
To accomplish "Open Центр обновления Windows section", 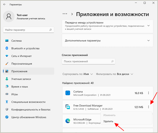I will [29, 117].
